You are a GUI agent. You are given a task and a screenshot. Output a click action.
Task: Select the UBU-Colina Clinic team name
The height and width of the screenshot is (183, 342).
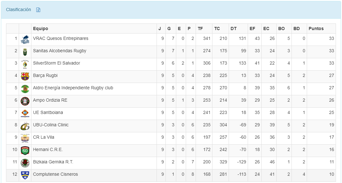point(51,125)
